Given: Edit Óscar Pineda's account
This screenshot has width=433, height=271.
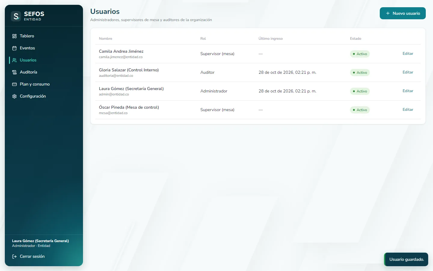Looking at the screenshot, I should click(408, 110).
